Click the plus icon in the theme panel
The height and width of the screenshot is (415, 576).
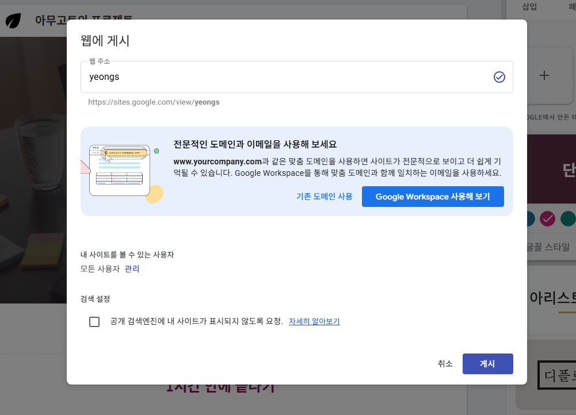point(544,76)
